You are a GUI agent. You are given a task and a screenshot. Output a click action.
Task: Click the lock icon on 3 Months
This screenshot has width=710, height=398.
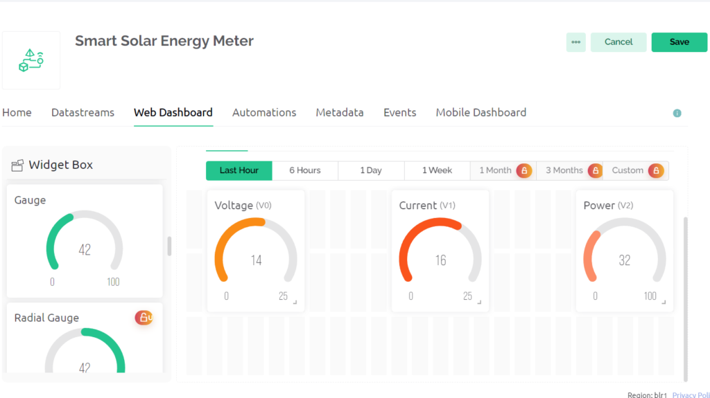point(594,171)
